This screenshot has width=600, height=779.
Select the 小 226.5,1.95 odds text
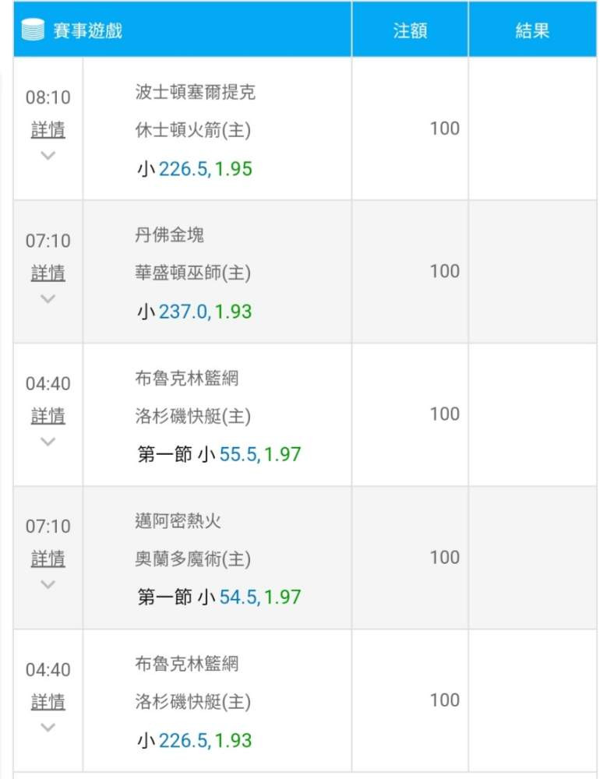[195, 169]
